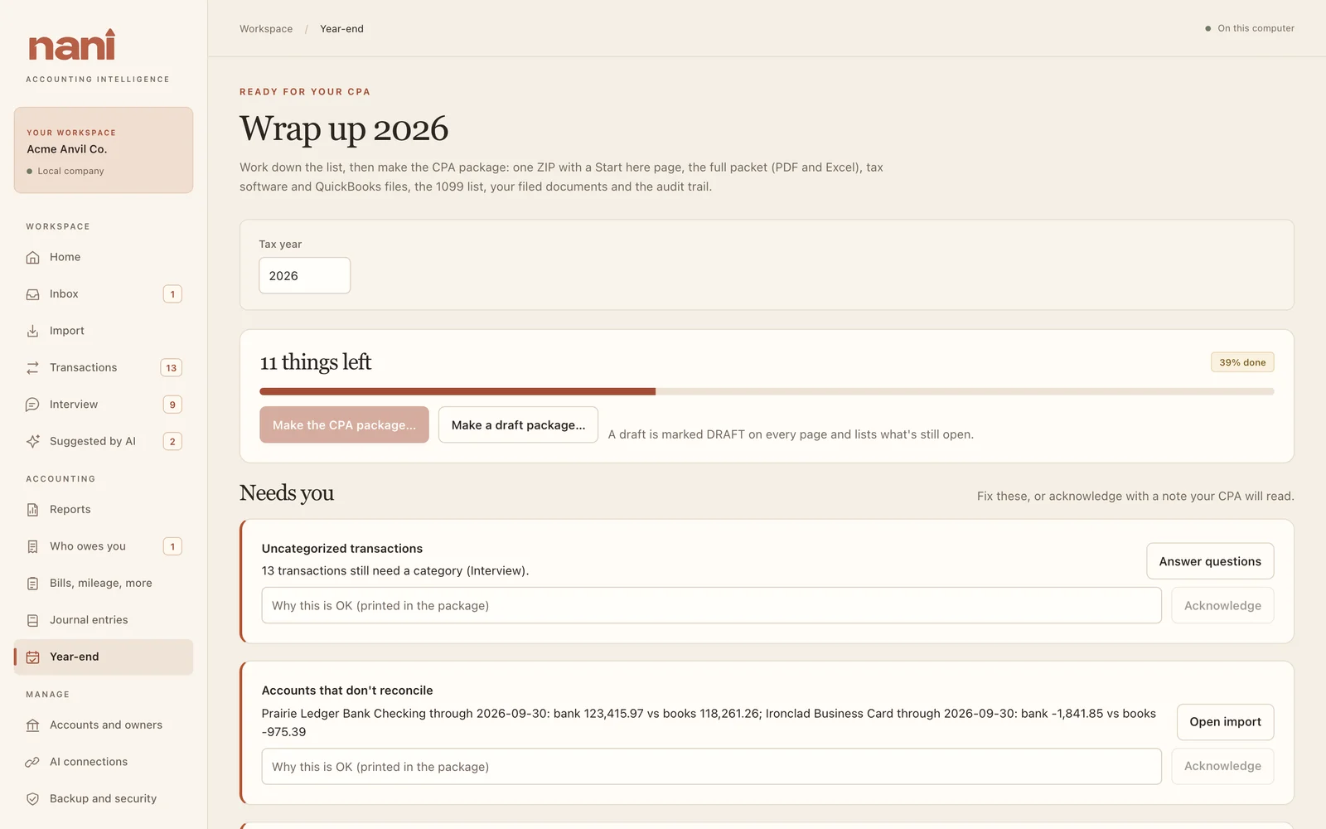Select Journal entries in the sidebar
The image size is (1326, 829).
104,620
